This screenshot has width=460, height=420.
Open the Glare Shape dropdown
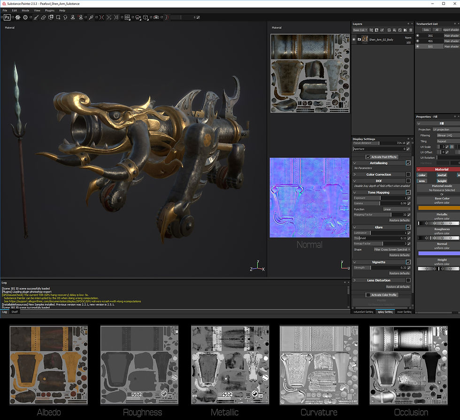pos(392,249)
